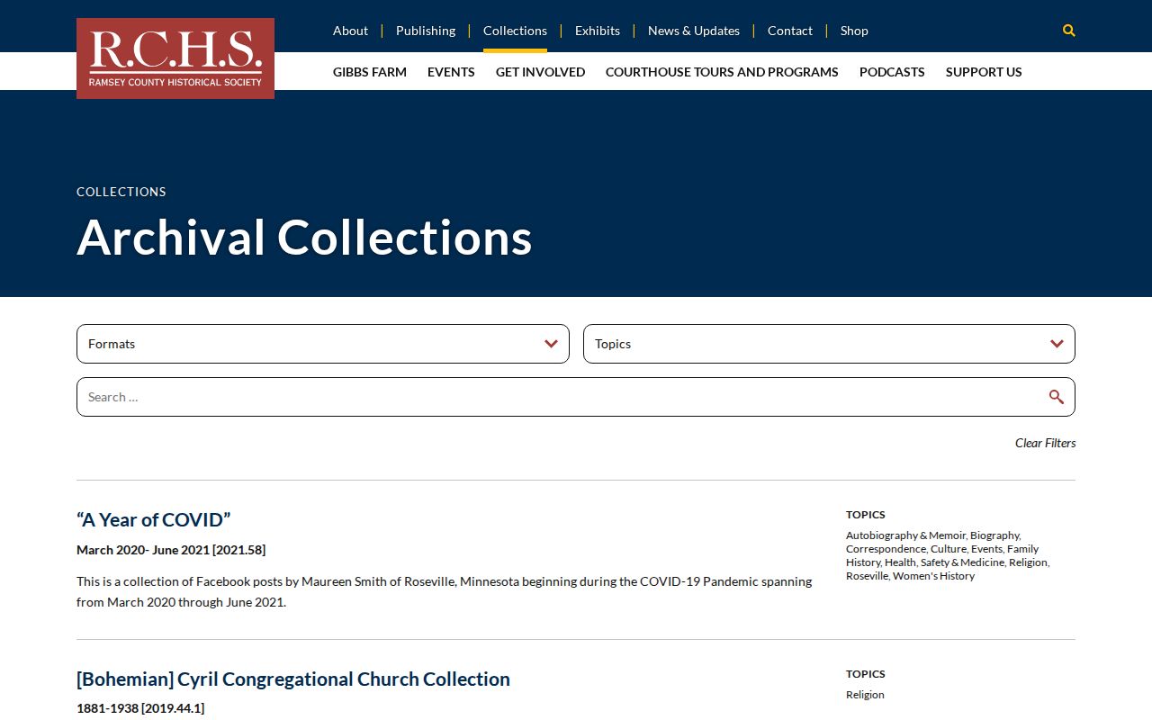Open COURTHOUSE TOURS AND PROGRAMS
This screenshot has height=720, width=1152.
pyautogui.click(x=722, y=72)
